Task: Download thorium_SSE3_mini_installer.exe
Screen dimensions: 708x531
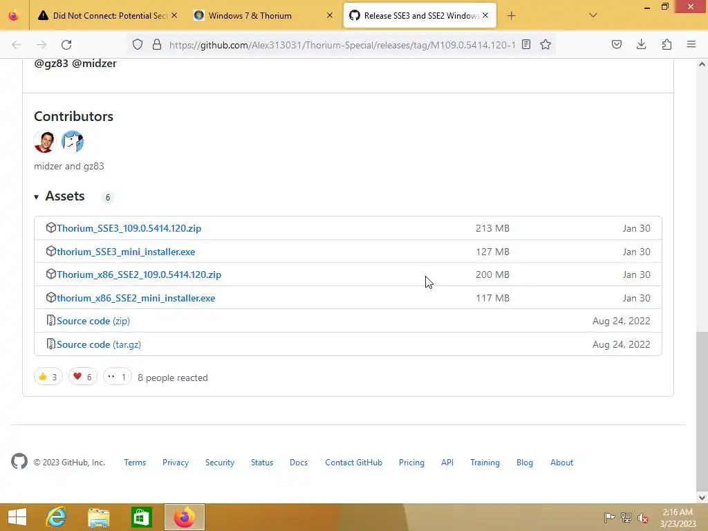Action: (x=126, y=252)
